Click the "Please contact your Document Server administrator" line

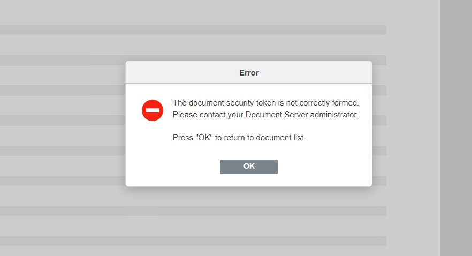pyautogui.click(x=265, y=115)
